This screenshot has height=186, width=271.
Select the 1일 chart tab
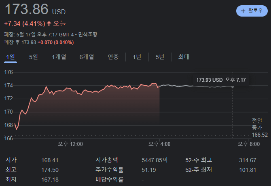coord(11,57)
